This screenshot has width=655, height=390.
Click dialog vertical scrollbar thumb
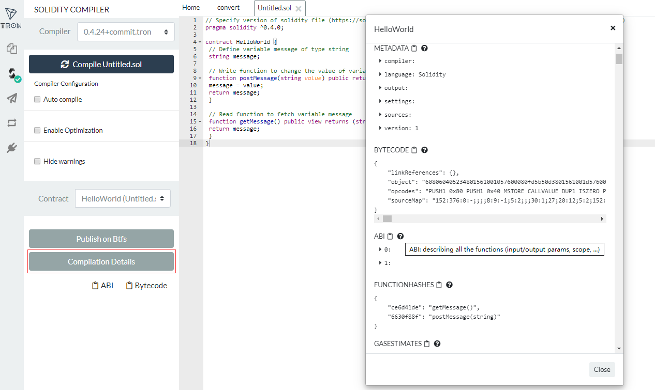pos(619,58)
